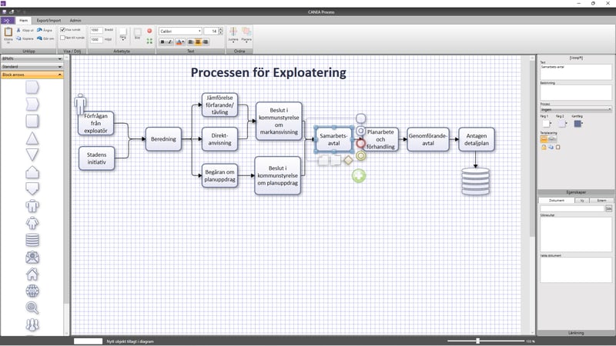Click the red circle icon in Arbetsyta group
The image size is (616, 346).
(x=149, y=31)
